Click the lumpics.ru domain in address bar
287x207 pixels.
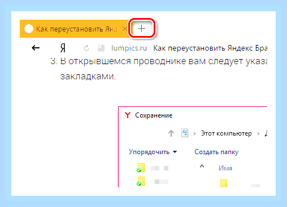pyautogui.click(x=129, y=48)
